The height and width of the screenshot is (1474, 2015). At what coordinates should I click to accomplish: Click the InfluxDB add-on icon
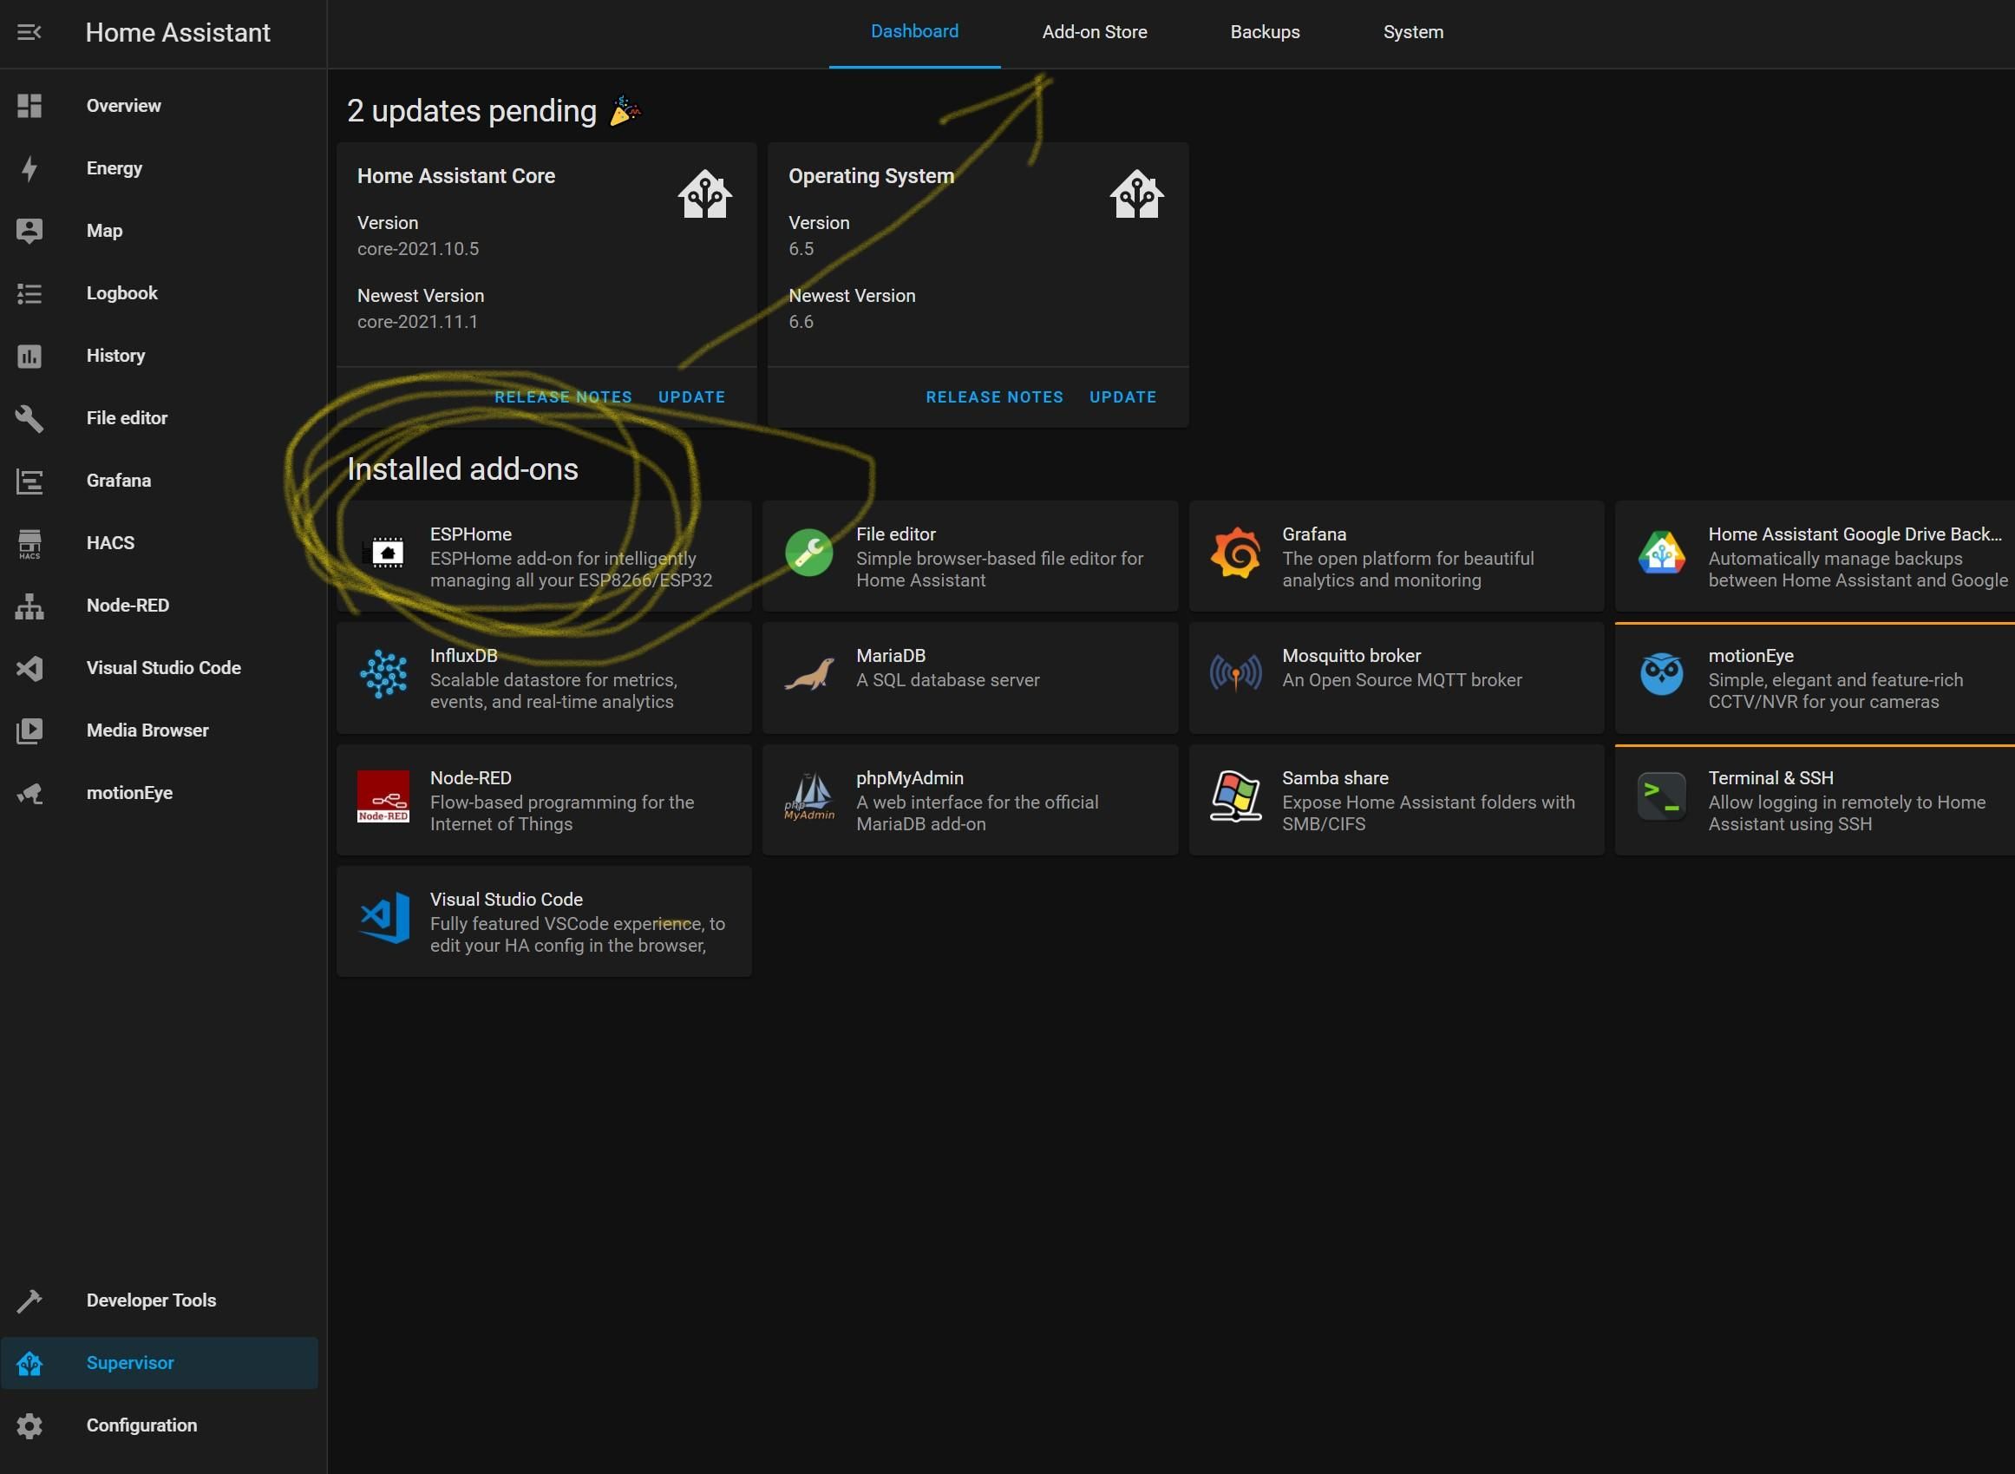pos(383,675)
